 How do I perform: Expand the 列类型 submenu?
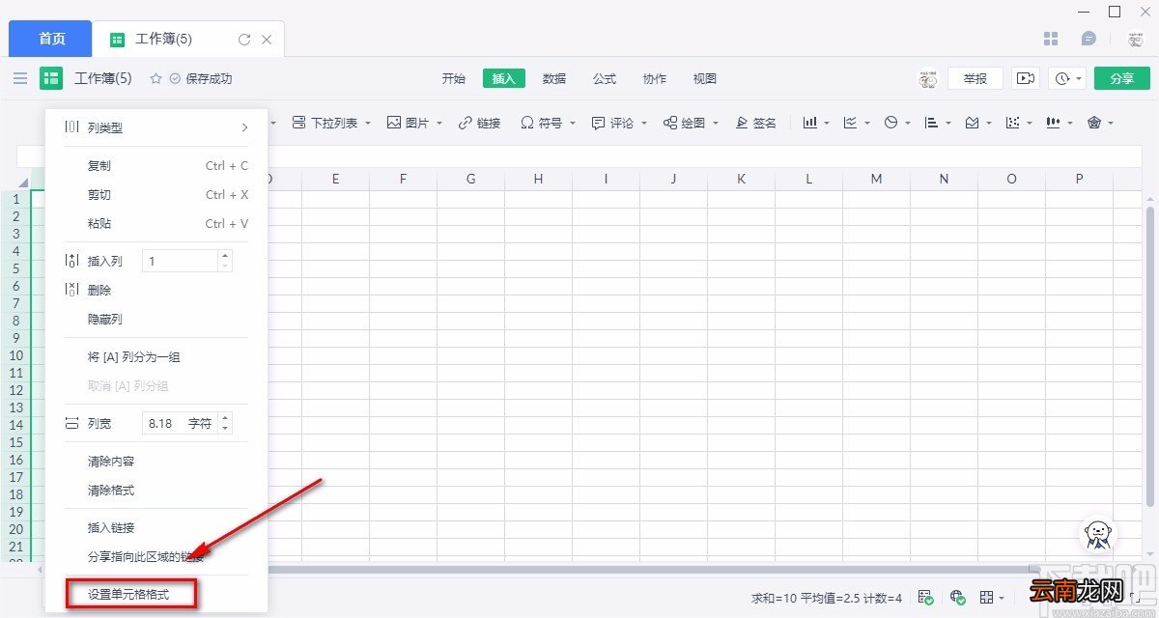point(155,127)
